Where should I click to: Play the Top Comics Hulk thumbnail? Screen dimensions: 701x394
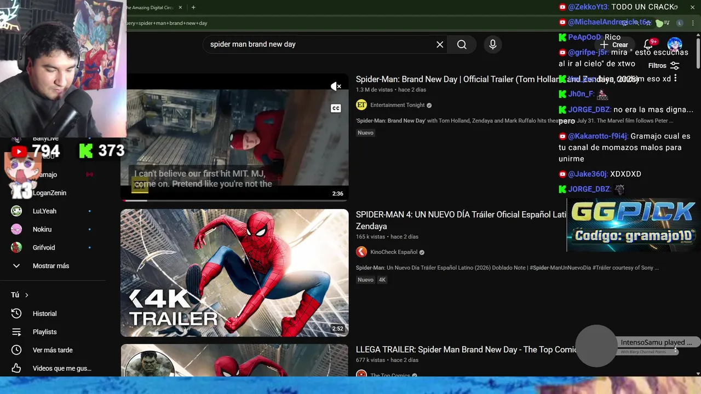click(x=234, y=360)
